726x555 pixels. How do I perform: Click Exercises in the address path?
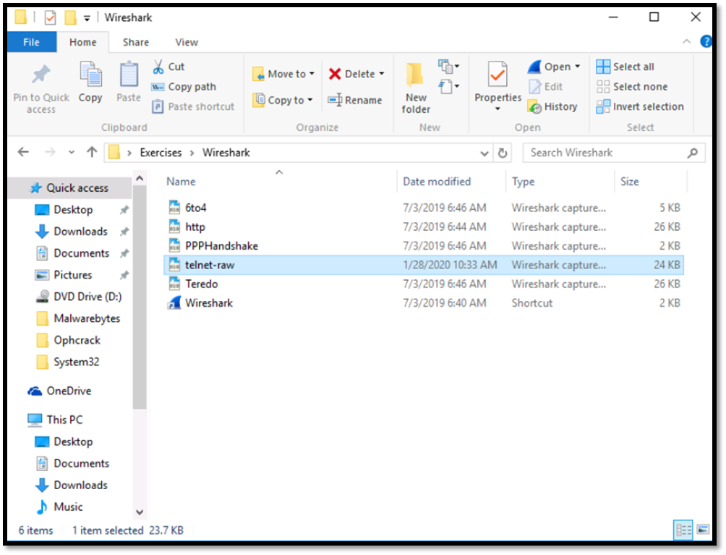tap(161, 153)
